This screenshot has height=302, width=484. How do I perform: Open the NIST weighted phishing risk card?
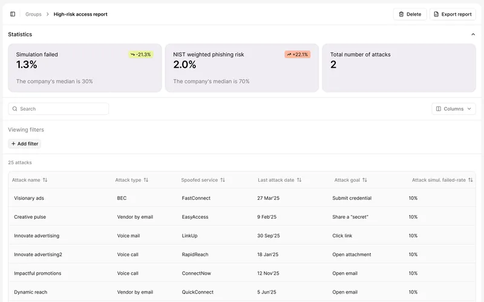pyautogui.click(x=242, y=68)
